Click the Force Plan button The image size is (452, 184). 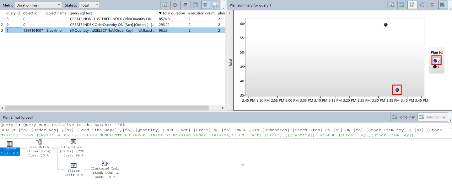[x=404, y=117]
